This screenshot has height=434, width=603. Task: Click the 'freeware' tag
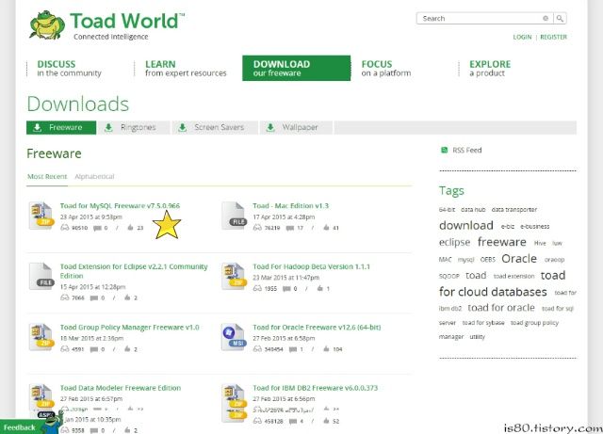[x=502, y=242]
